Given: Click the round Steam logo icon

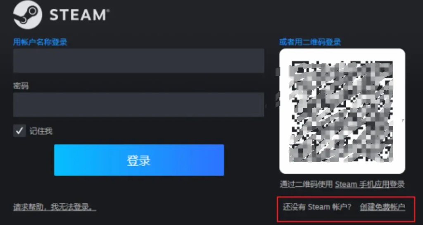Looking at the screenshot, I should [x=28, y=15].
